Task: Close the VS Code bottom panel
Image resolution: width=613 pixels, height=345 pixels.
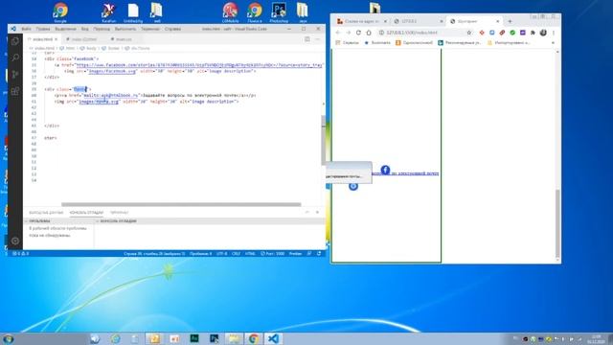Action: coord(317,212)
